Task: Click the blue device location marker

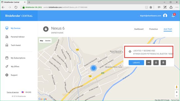Action: pos(93,68)
